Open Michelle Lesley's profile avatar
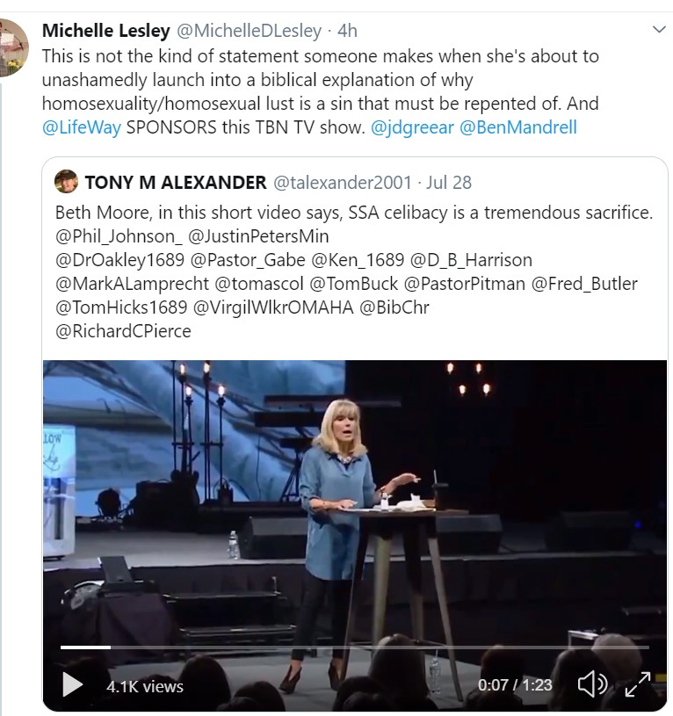 [x=12, y=47]
